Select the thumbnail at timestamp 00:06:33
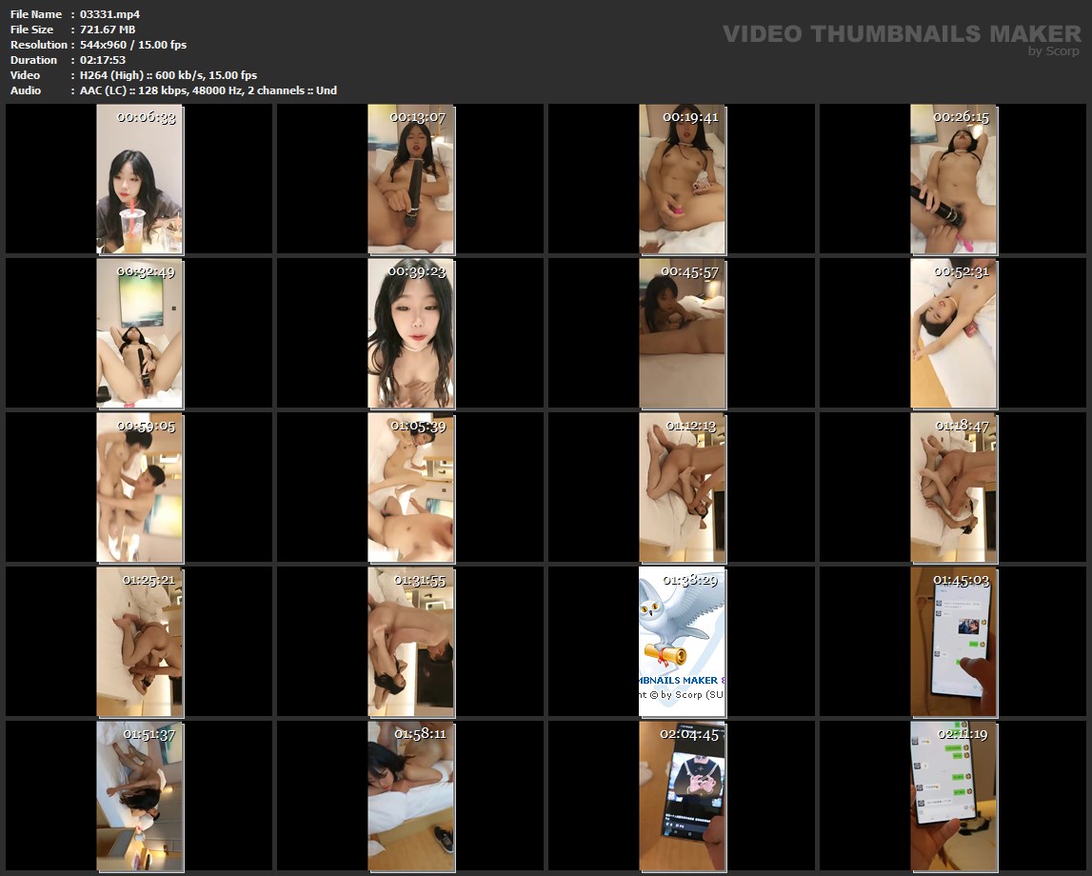 point(139,179)
